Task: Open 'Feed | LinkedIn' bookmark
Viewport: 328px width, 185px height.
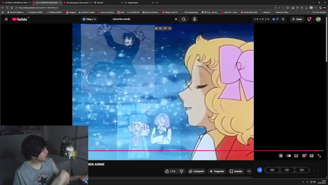Action: coord(87,12)
